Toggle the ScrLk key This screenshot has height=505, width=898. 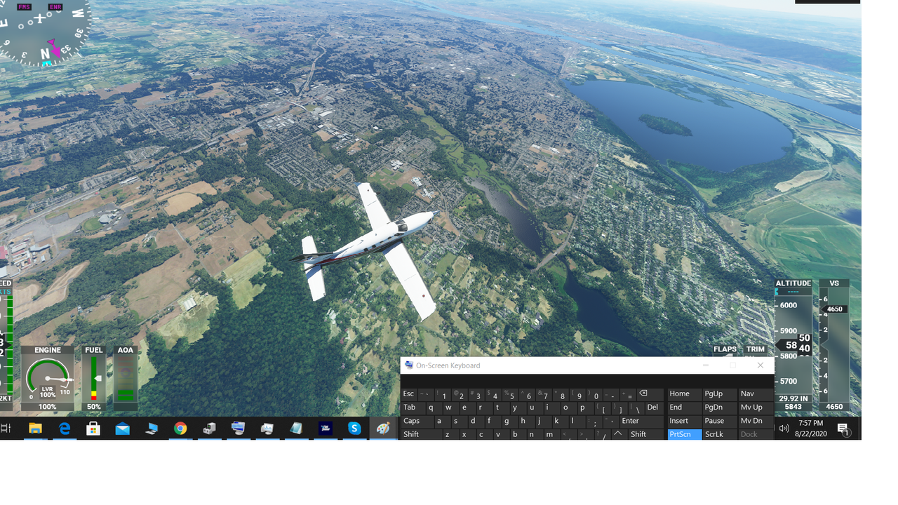[x=720, y=434]
